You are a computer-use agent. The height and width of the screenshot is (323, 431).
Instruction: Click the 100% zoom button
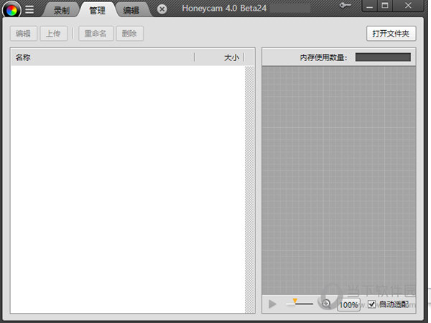click(348, 304)
